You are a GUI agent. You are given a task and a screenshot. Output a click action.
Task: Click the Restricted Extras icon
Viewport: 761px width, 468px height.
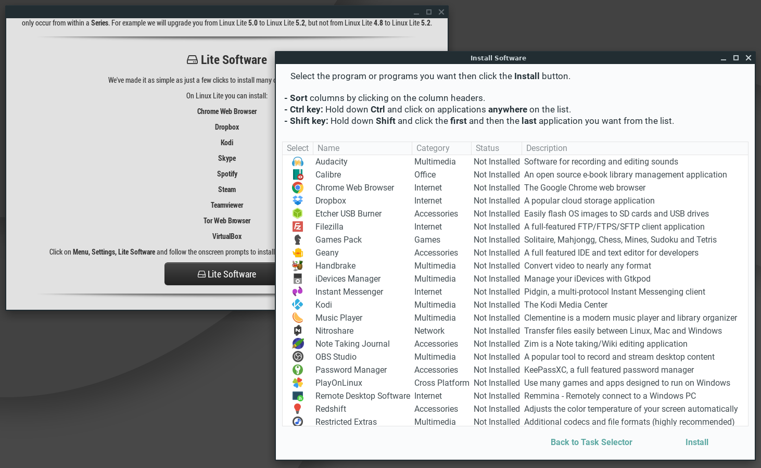pyautogui.click(x=298, y=421)
